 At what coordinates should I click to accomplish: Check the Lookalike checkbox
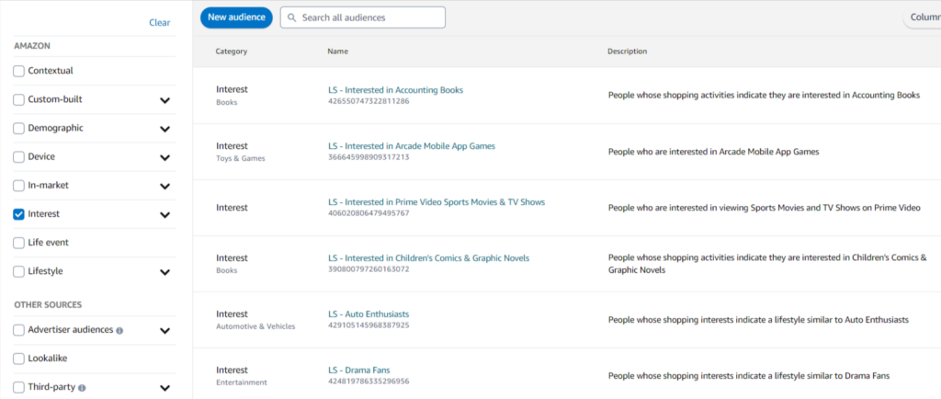(x=18, y=359)
